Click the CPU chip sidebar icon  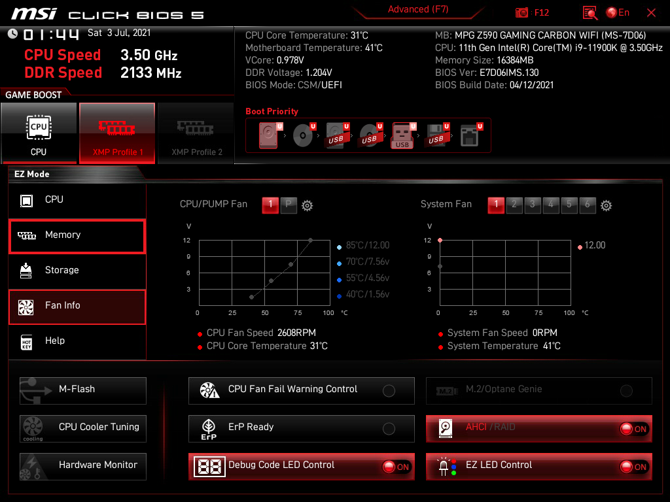(26, 201)
